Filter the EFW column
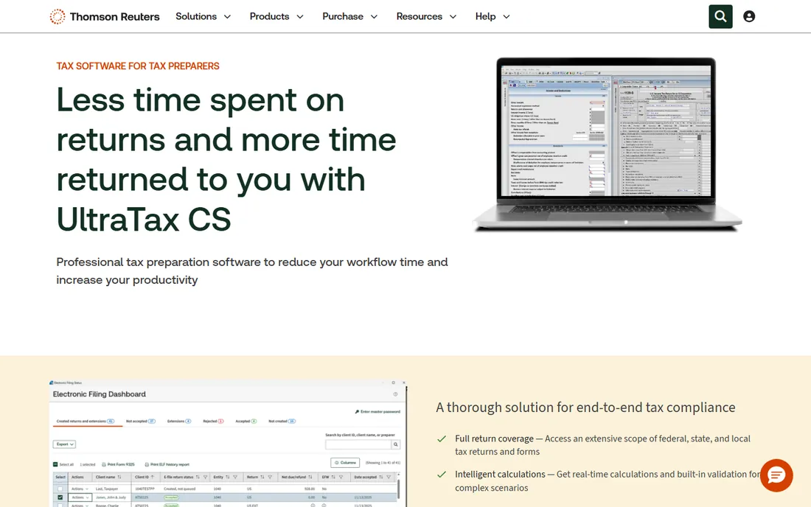811x507 pixels. [341, 477]
